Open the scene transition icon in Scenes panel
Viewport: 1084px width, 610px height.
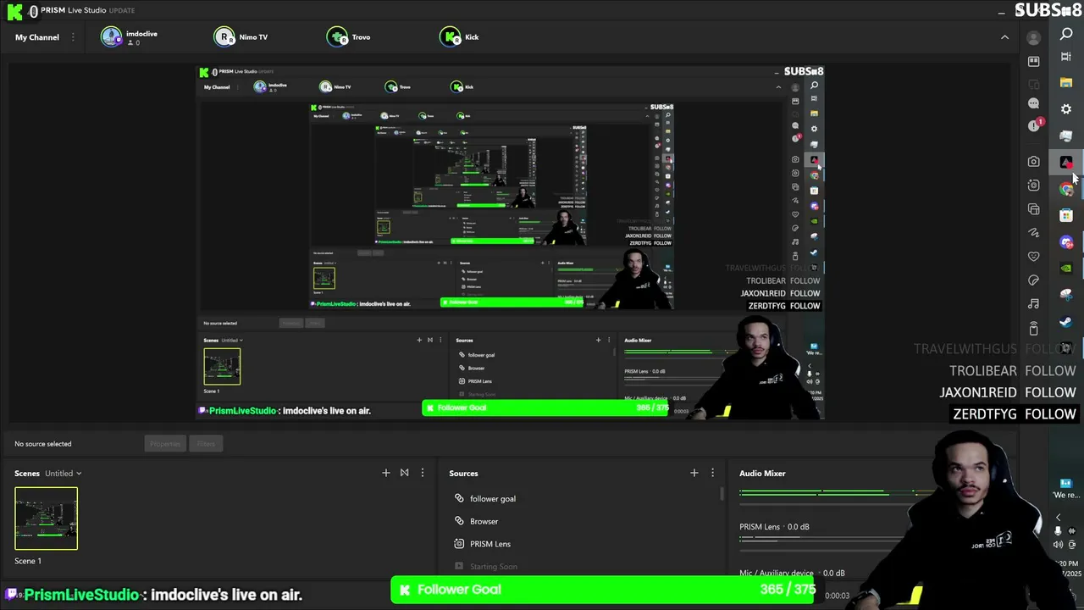(x=404, y=473)
